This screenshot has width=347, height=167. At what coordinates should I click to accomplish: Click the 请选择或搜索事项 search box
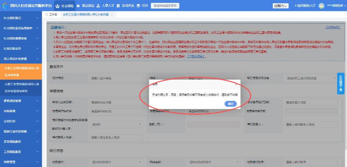[x=165, y=6]
